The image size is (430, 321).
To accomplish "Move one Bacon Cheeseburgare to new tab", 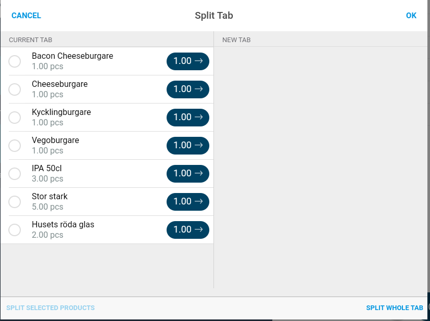I will 188,61.
